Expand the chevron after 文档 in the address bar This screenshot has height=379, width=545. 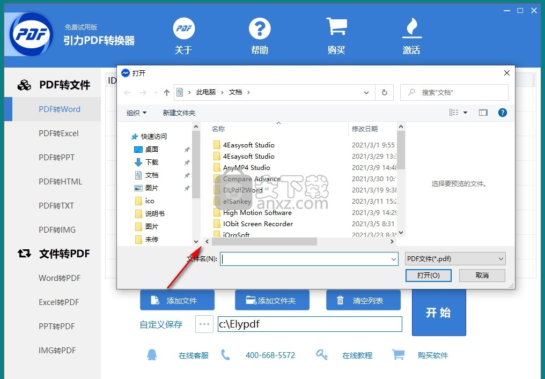(248, 92)
